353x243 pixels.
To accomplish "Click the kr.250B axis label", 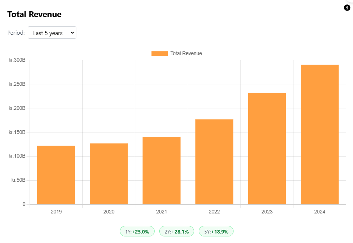I will click(x=17, y=84).
